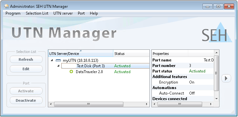This screenshot has height=117, width=238.
Task: Click the SEH UTN Manager title bar icon
Action: point(7,6)
